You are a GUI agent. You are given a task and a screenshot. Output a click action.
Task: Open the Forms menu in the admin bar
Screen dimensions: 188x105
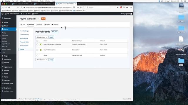pos(35,14)
